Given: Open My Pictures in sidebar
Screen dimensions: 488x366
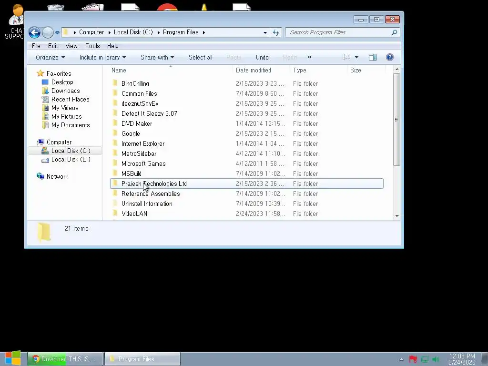Looking at the screenshot, I should (67, 116).
